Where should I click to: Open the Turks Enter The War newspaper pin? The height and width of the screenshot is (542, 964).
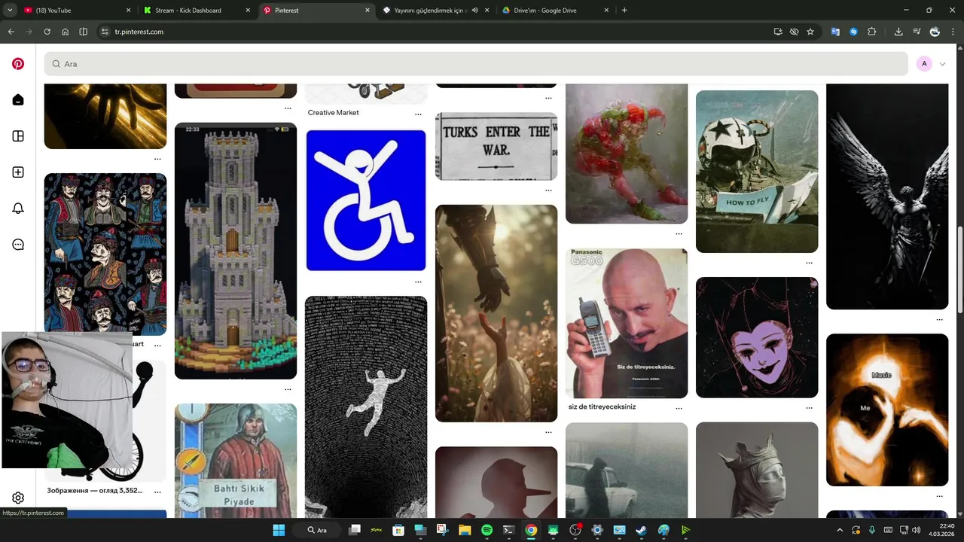pyautogui.click(x=496, y=146)
